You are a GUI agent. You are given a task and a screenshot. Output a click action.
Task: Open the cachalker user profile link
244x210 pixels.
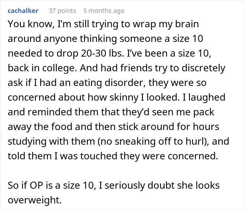click(23, 11)
